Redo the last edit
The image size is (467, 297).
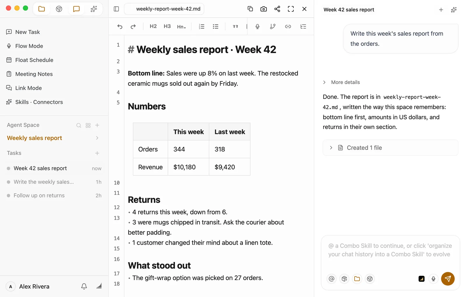(x=133, y=27)
